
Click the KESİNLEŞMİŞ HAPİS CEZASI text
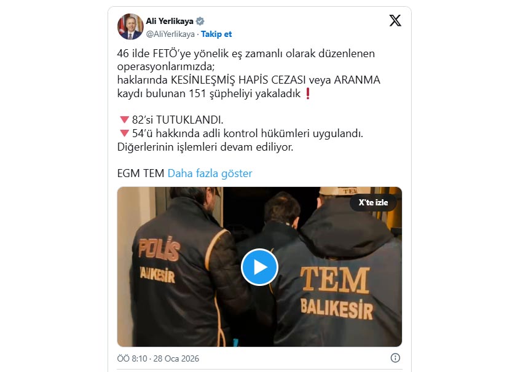238,80
